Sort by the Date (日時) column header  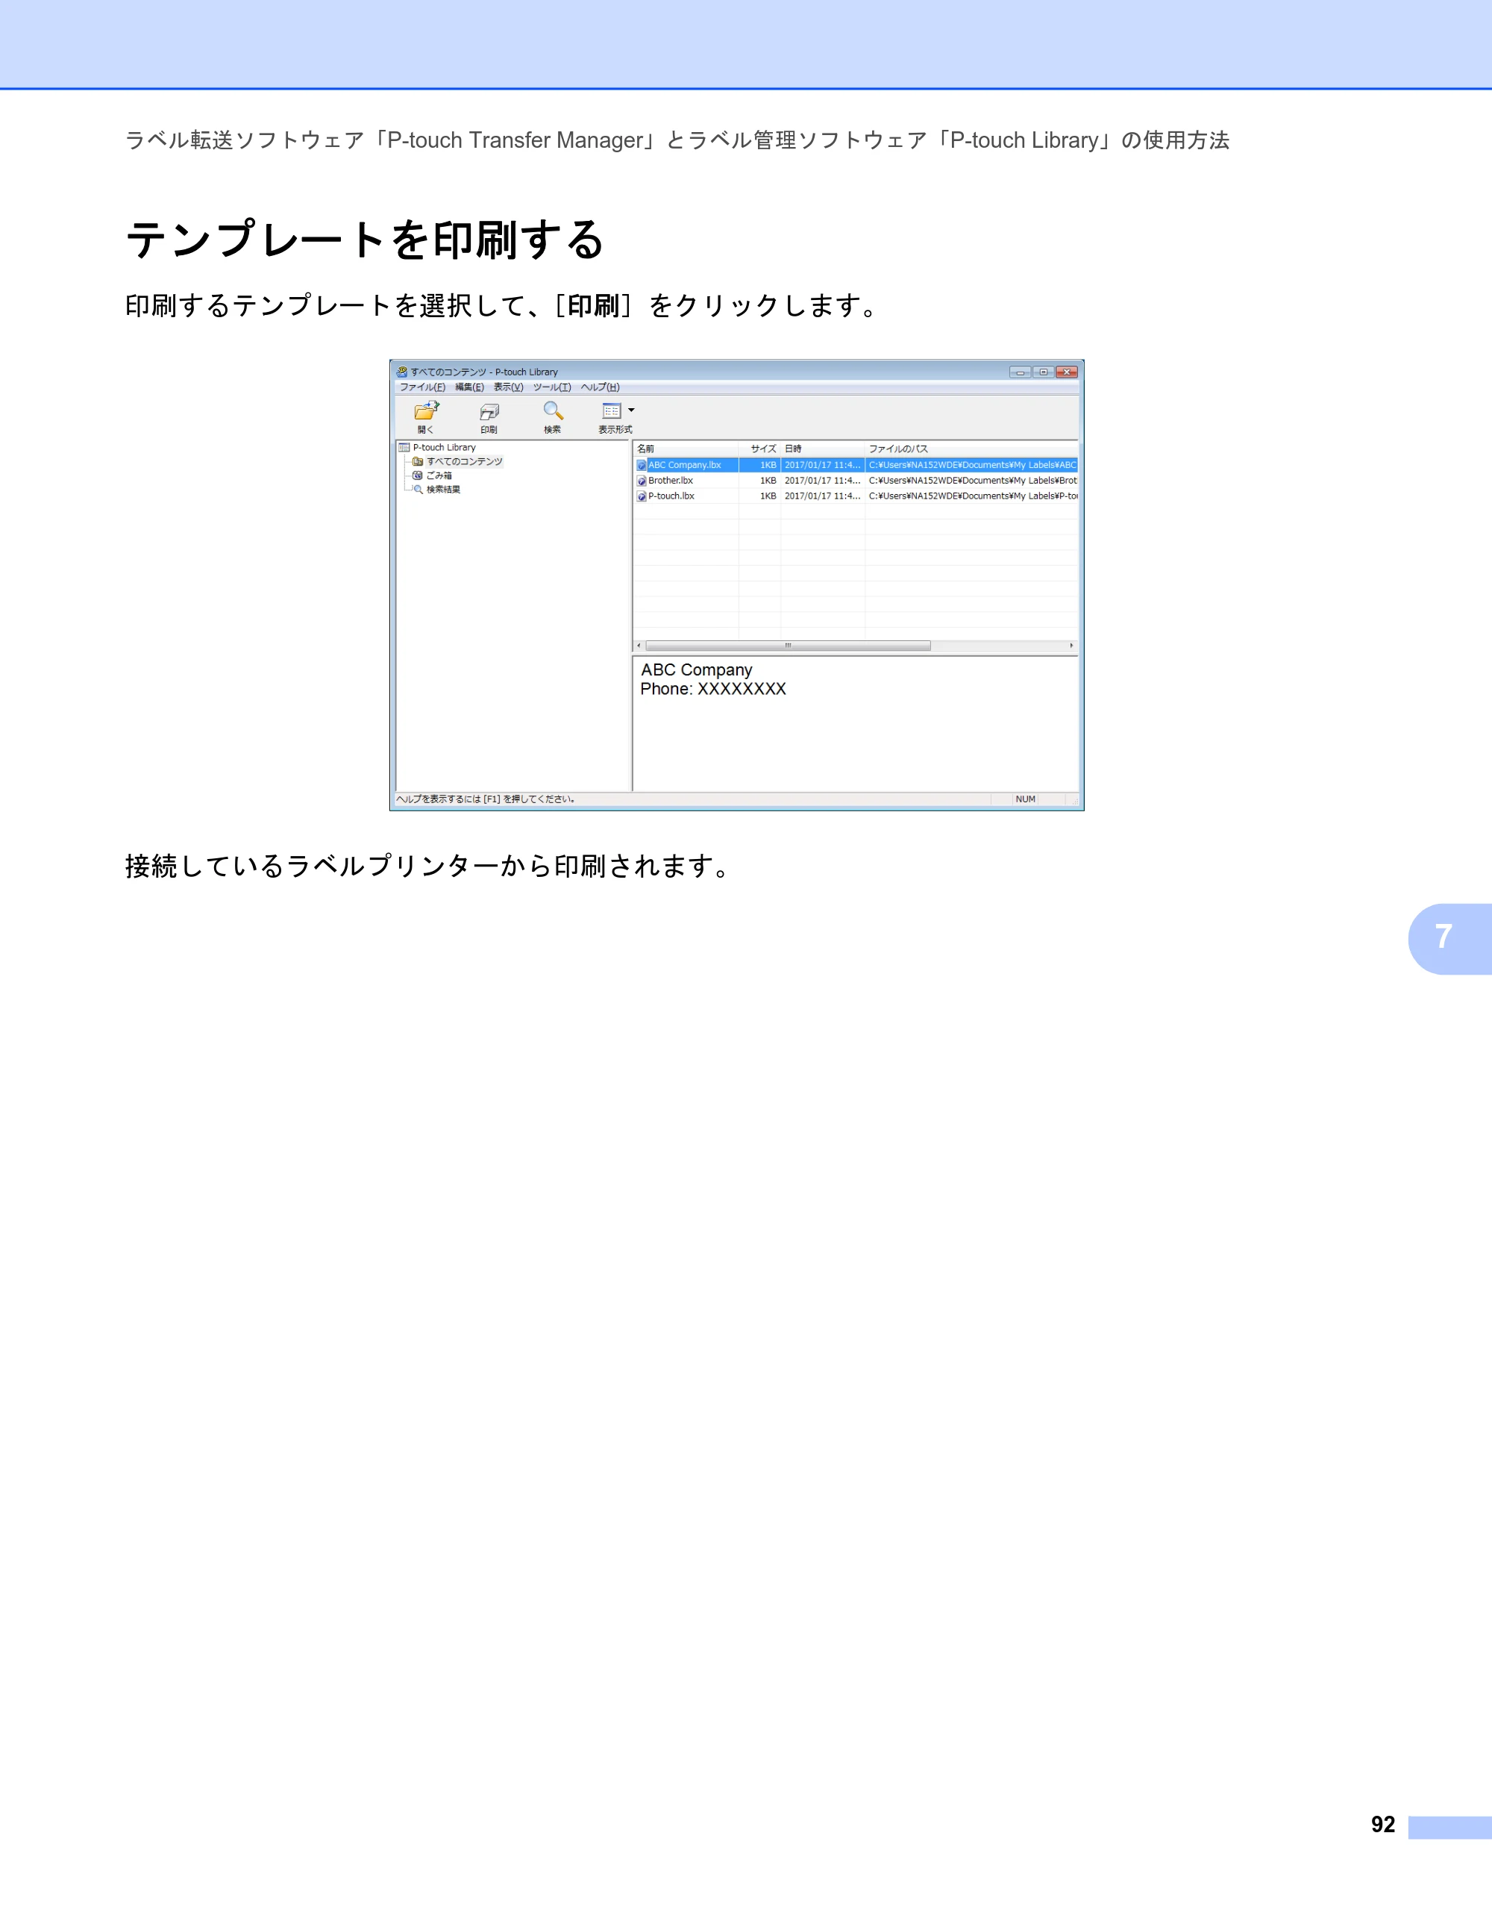[x=823, y=449]
